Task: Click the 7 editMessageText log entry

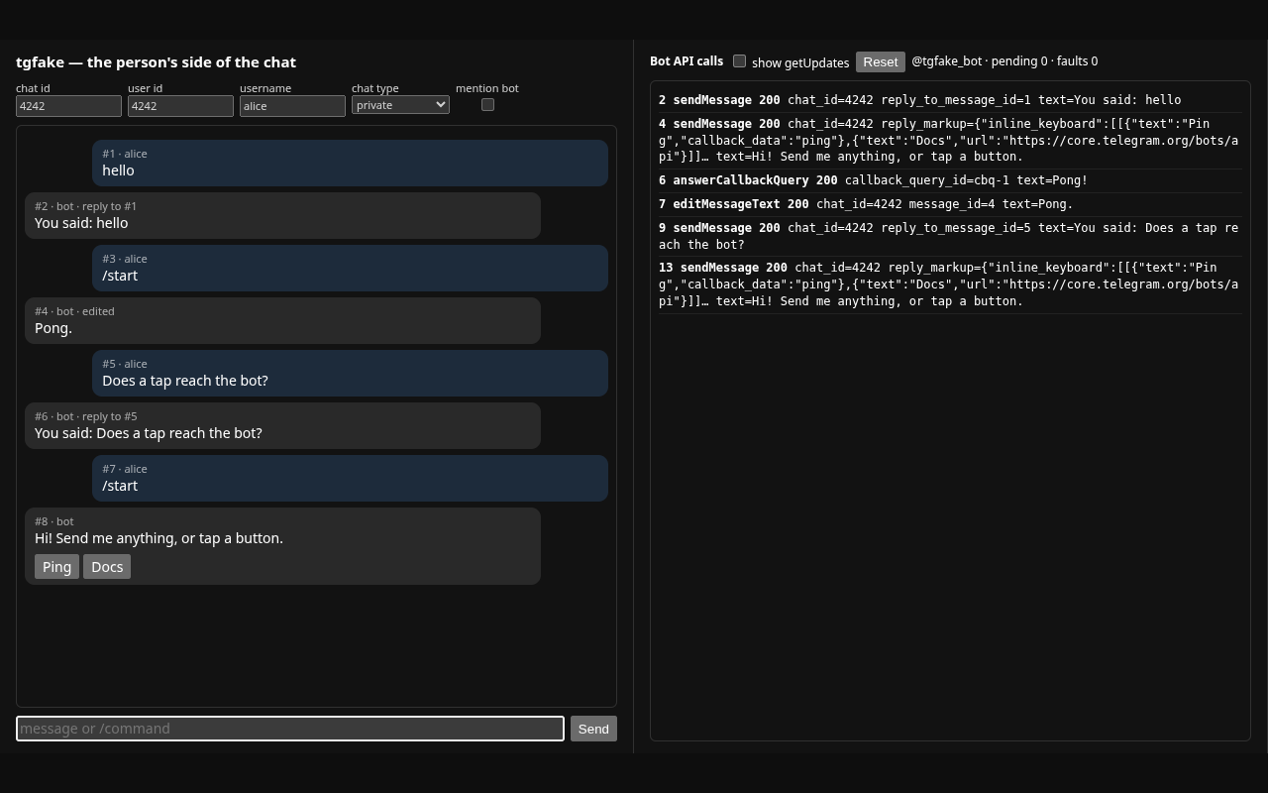Action: [950, 204]
